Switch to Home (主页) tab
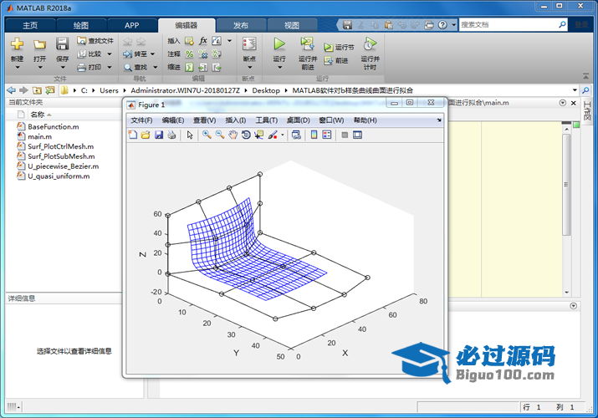This screenshot has width=598, height=418. [x=30, y=26]
